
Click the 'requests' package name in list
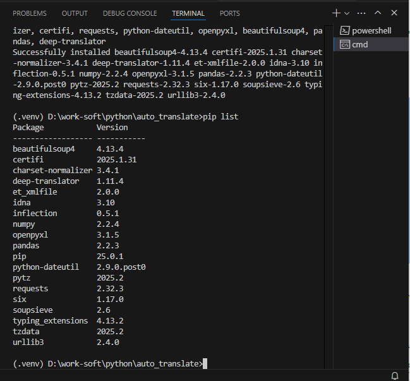coord(30,288)
